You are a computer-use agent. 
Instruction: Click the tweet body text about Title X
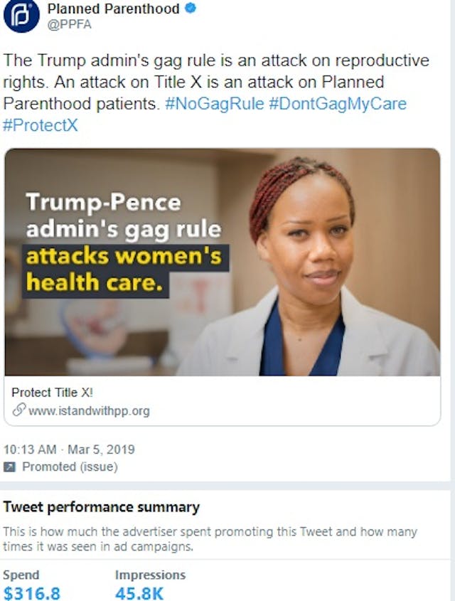tap(199, 82)
